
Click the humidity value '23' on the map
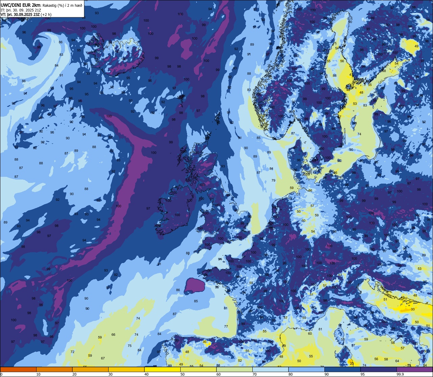tap(352, 363)
